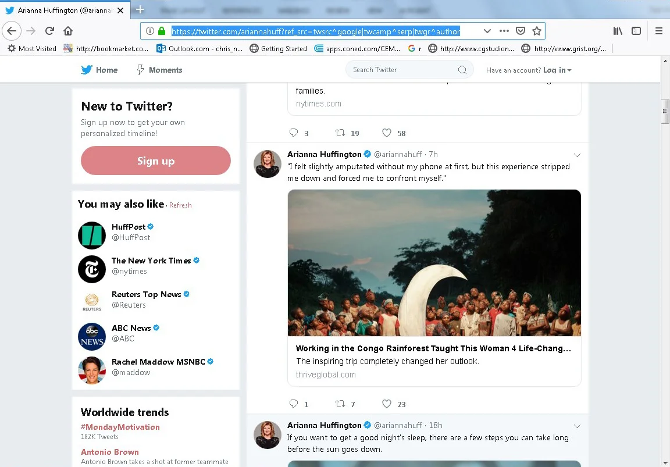The height and width of the screenshot is (467, 670).
Task: Open the Getting Started bookmark
Action: [x=278, y=49]
